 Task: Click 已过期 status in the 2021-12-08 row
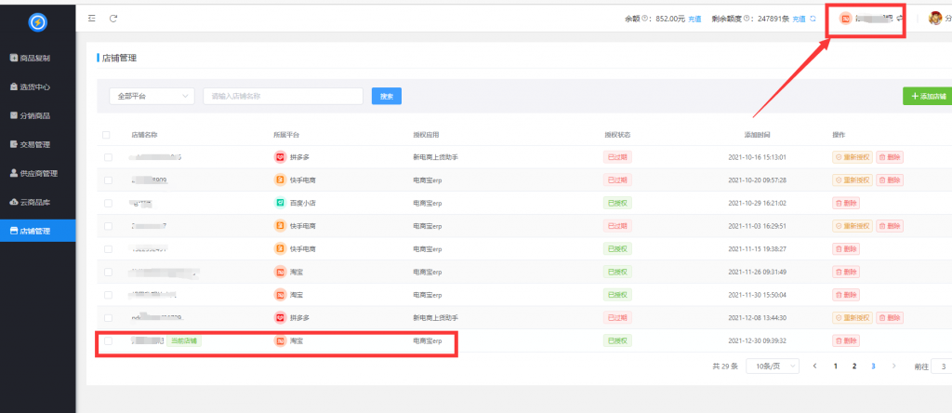(617, 317)
